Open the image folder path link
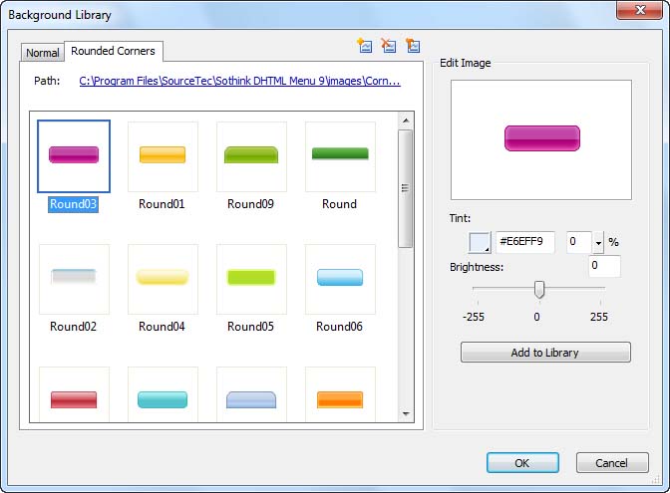Screen dimensions: 670x493 click(x=239, y=81)
